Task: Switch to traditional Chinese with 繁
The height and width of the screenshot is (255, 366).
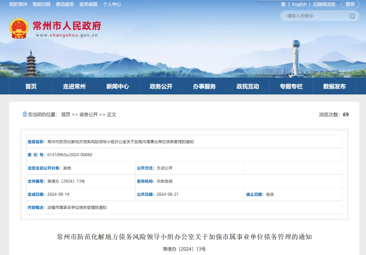Action: click(x=283, y=4)
